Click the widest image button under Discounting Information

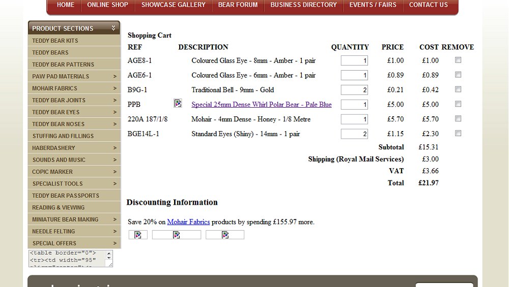click(x=176, y=235)
